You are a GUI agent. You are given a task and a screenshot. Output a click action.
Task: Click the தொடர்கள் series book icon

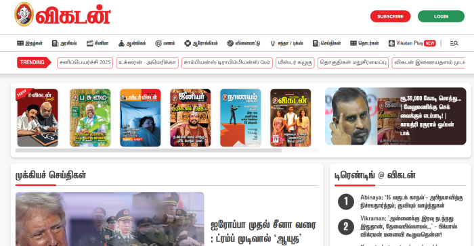click(353, 43)
